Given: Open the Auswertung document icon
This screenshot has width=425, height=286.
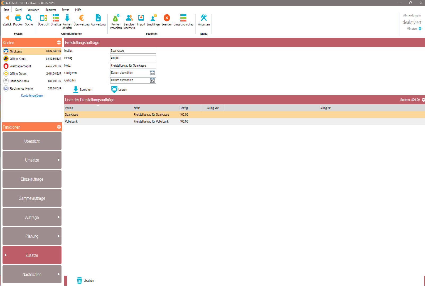Looking at the screenshot, I should click(x=98, y=18).
